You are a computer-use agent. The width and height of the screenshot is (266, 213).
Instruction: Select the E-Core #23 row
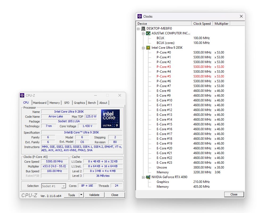(190, 163)
